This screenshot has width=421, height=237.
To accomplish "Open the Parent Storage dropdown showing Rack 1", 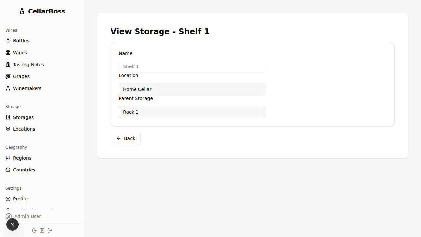I will 192,112.
